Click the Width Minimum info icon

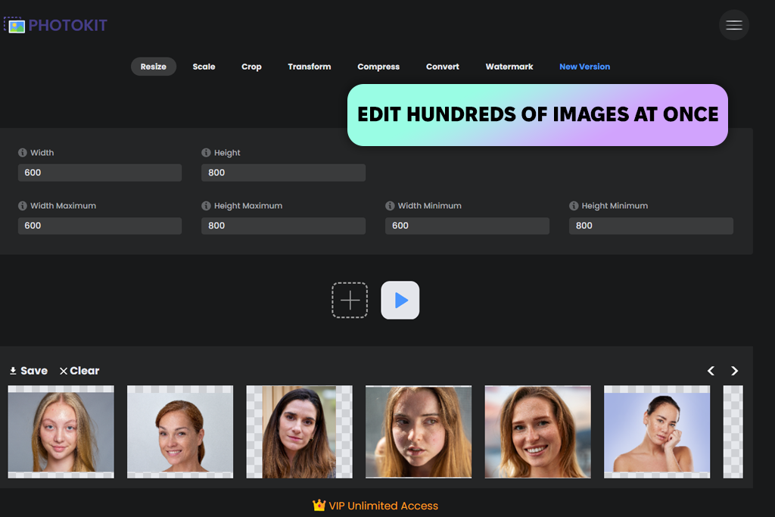click(390, 206)
